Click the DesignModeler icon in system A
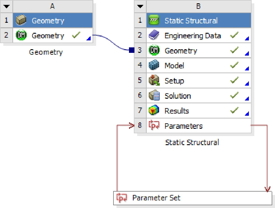Viewport: 275px width, 208px height. (x=21, y=36)
